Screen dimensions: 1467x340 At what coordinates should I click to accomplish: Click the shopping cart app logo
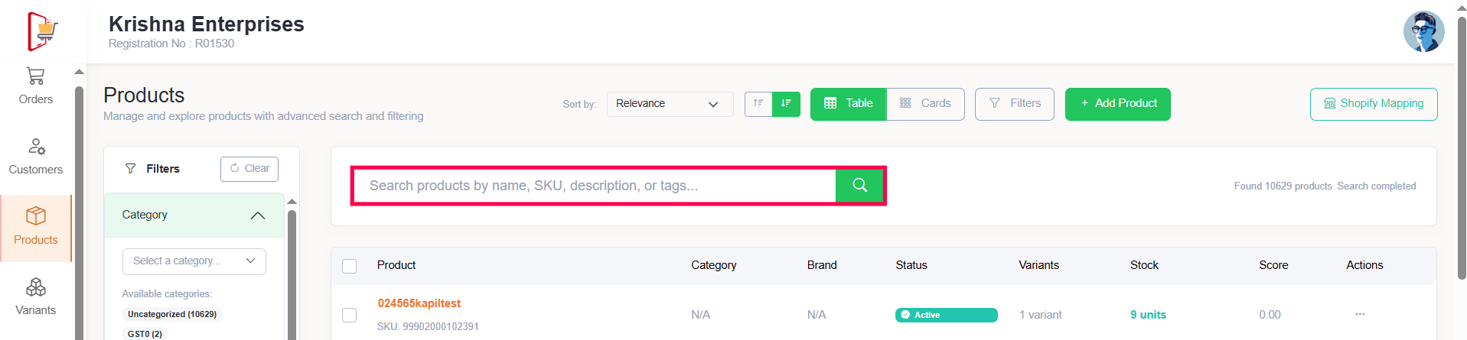42,31
